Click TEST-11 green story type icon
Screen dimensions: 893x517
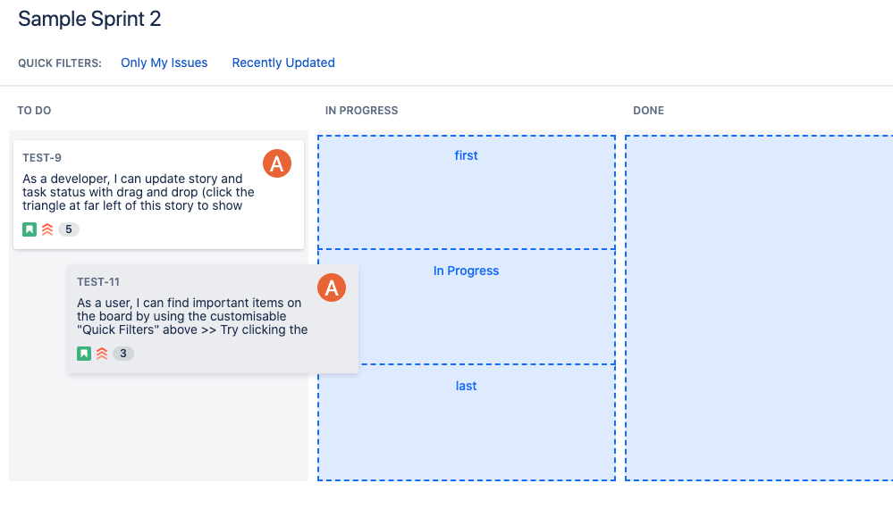(x=84, y=354)
